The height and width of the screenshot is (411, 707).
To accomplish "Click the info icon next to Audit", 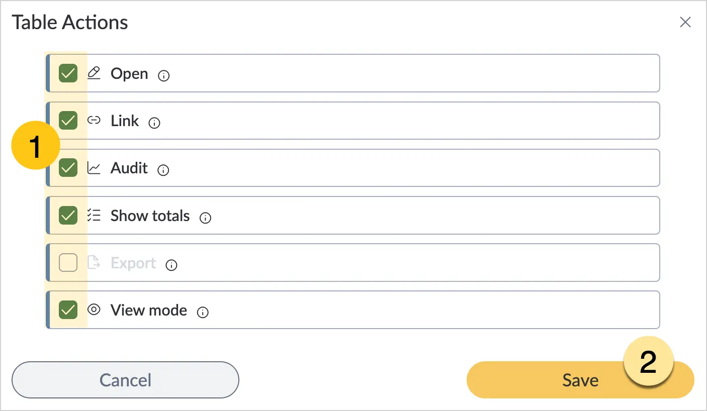I will pyautogui.click(x=163, y=170).
